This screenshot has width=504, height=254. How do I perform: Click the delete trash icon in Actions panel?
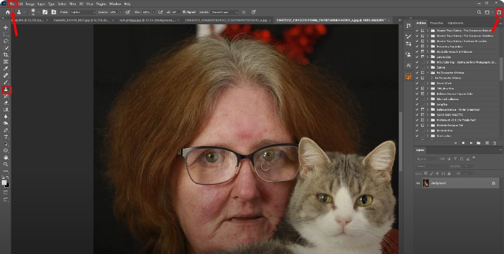click(495, 143)
